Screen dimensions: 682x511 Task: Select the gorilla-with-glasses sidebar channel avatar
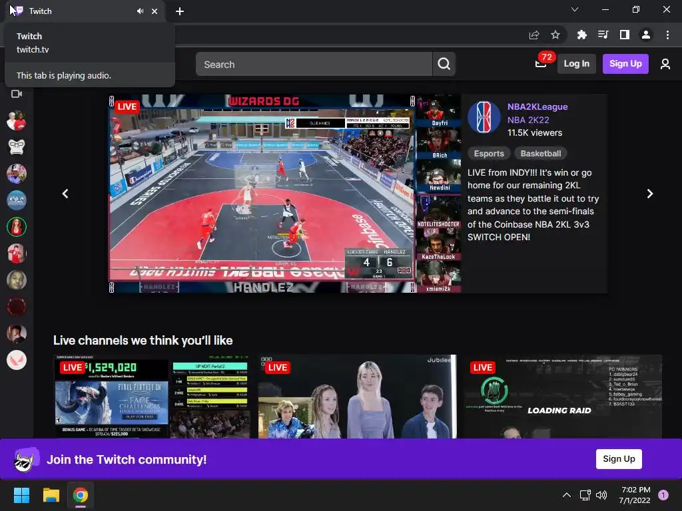[17, 147]
